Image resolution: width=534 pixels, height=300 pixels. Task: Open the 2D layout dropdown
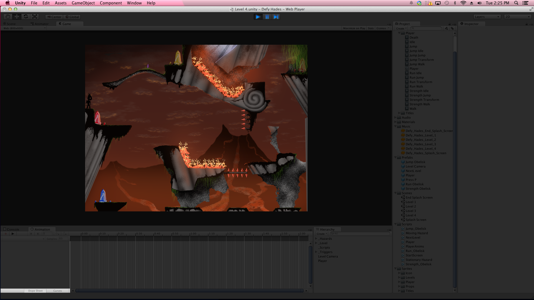coord(518,17)
